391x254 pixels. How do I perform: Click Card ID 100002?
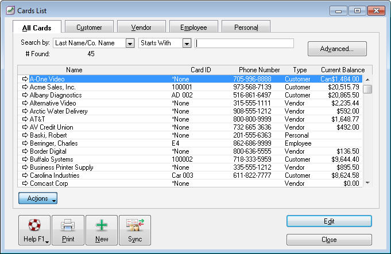pos(182,159)
